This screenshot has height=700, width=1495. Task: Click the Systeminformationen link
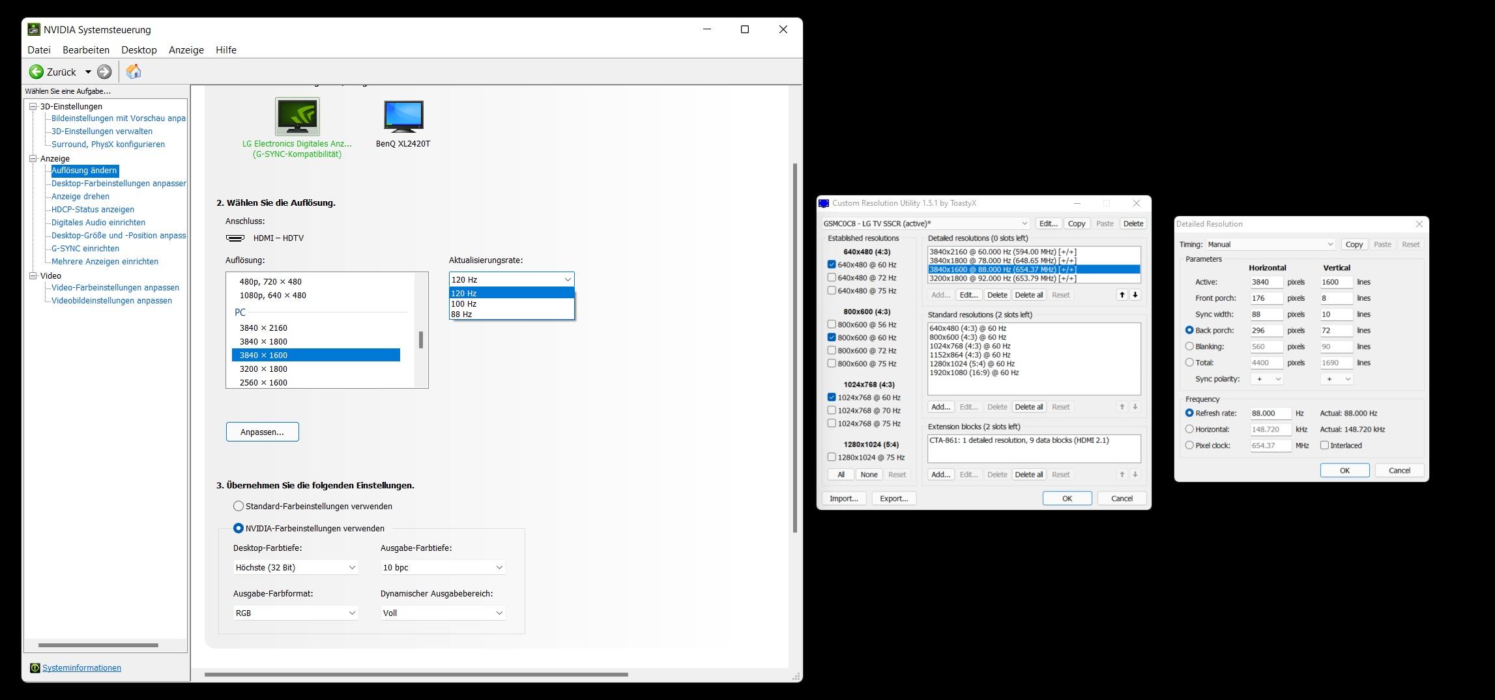(81, 668)
